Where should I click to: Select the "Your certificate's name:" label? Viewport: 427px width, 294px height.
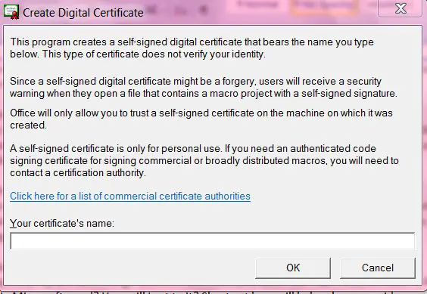click(62, 223)
